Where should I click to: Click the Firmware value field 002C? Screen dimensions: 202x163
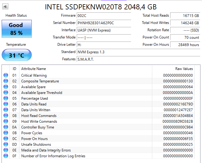(x=103, y=16)
